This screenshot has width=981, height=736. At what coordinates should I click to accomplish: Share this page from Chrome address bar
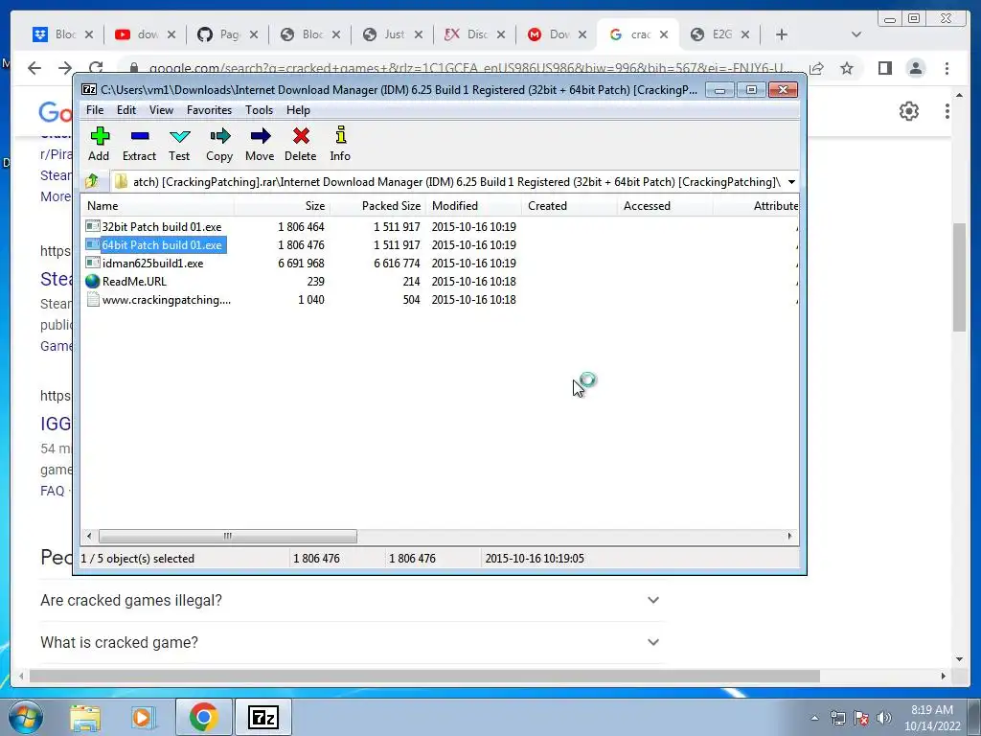click(x=816, y=68)
